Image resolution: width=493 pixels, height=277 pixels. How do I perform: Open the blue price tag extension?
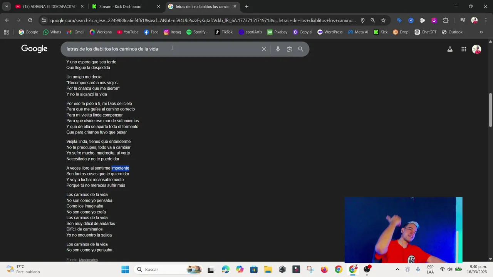[399, 20]
